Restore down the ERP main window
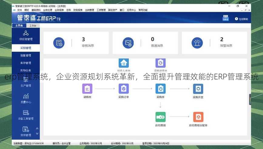Image resolution: width=263 pixels, height=149 pixels. (x=238, y=6)
